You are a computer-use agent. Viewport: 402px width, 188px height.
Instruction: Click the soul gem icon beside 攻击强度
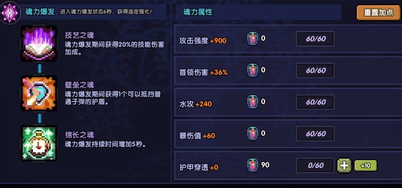tap(253, 39)
